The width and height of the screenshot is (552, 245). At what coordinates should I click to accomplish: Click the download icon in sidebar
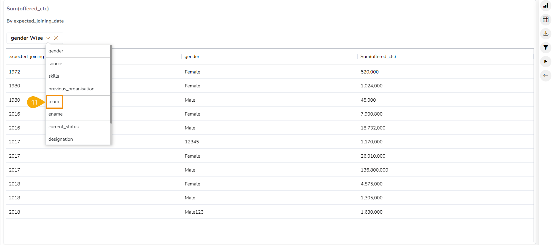pos(545,33)
